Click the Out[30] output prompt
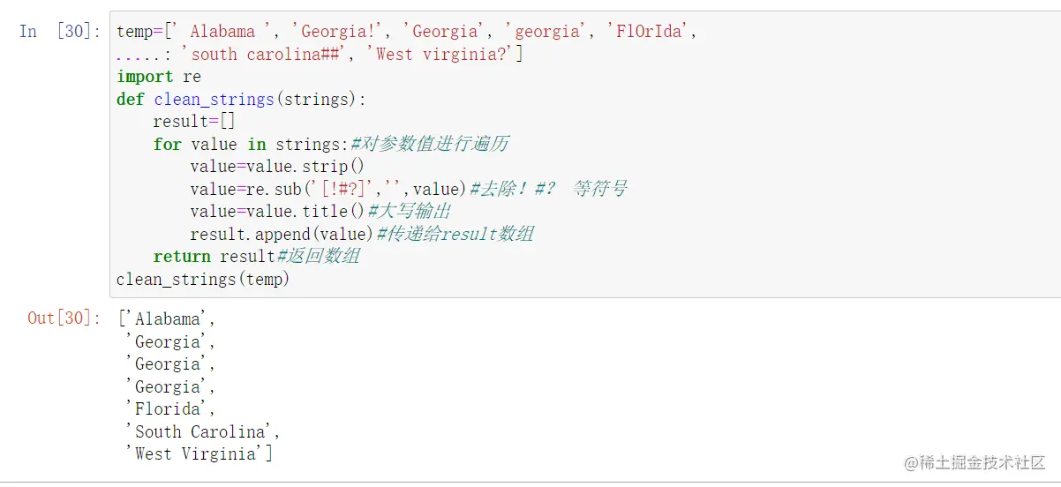The image size is (1061, 487). click(64, 318)
